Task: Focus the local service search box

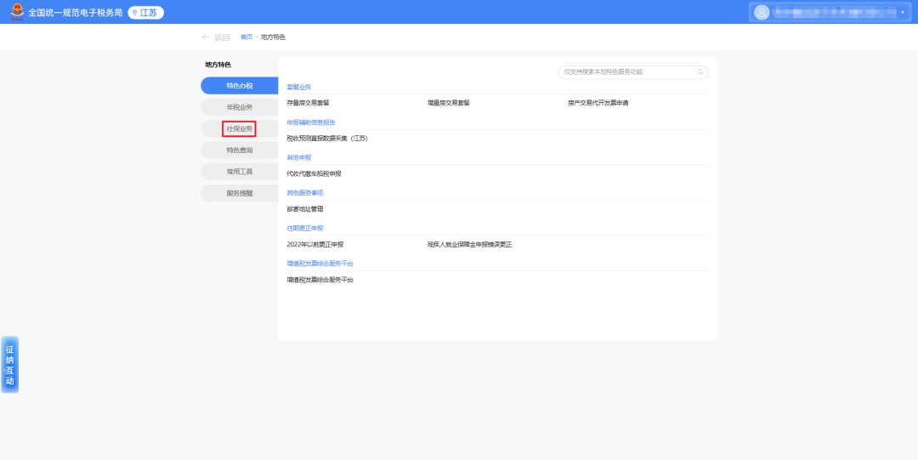Action: coord(633,72)
